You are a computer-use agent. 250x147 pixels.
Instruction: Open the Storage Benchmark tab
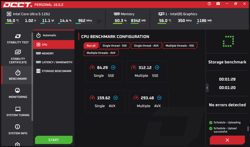coord(56,71)
